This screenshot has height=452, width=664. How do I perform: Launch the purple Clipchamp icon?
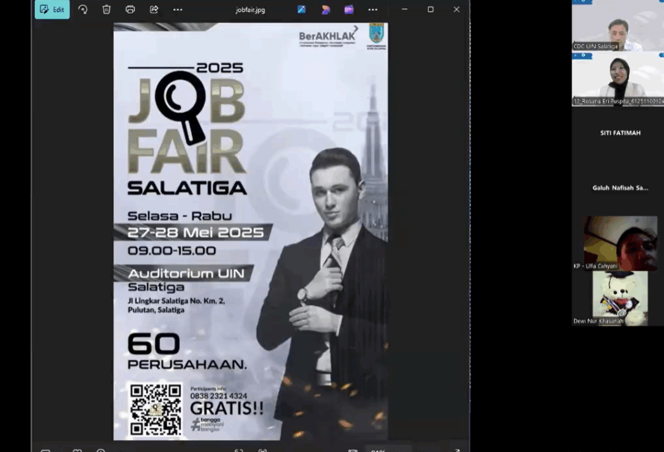coord(349,10)
